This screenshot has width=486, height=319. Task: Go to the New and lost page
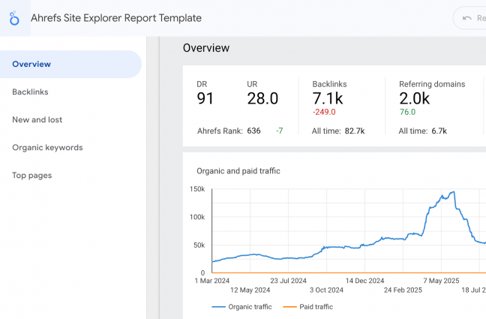[37, 120]
